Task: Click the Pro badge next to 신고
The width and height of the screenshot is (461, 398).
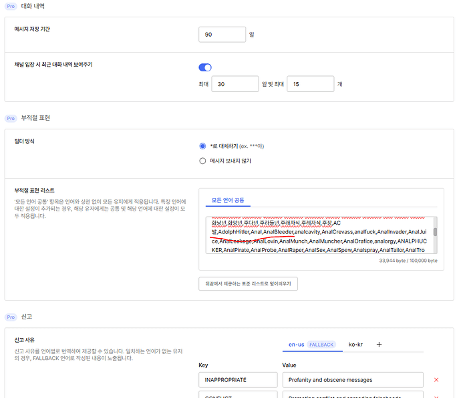Action: [11, 317]
